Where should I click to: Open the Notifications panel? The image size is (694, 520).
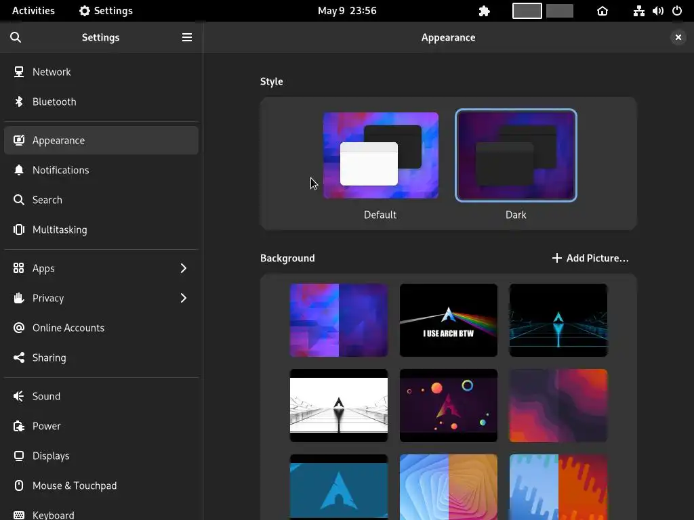(x=101, y=170)
